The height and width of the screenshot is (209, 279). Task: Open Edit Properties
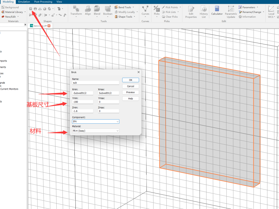click(x=191, y=12)
